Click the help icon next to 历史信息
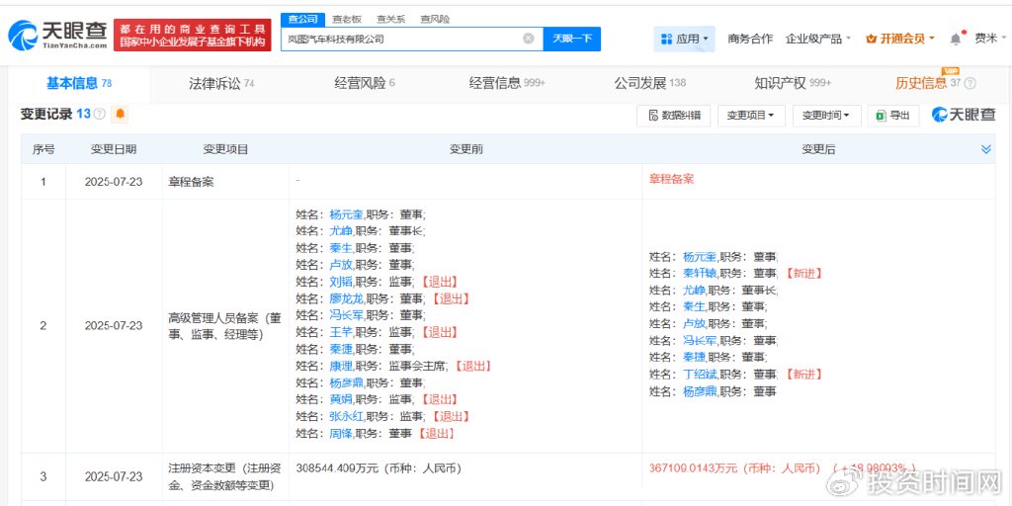The image size is (1012, 506). pos(970,83)
